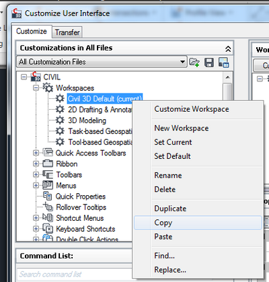Click the load partial customization file icon
This screenshot has width=269, height=282.
pos(194,62)
